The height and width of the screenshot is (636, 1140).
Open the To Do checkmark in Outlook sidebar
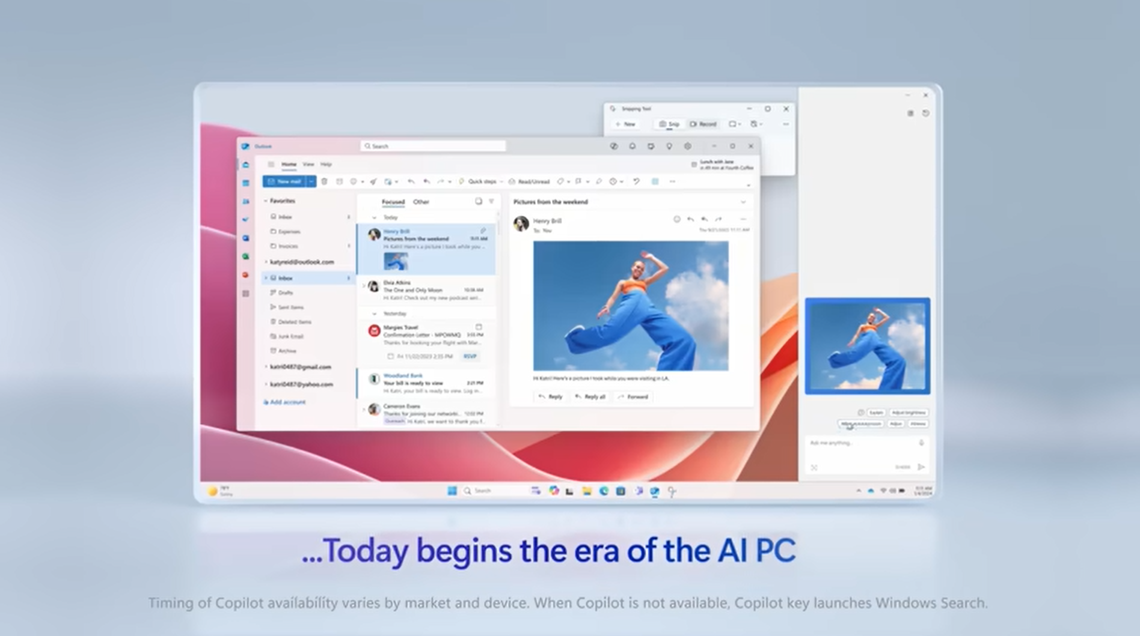coord(246,220)
